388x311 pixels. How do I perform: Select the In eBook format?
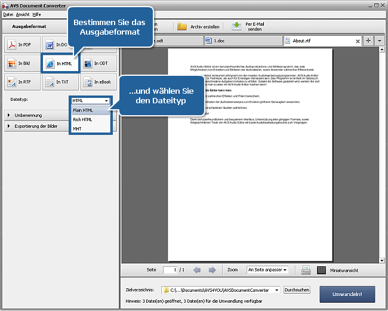click(x=97, y=82)
